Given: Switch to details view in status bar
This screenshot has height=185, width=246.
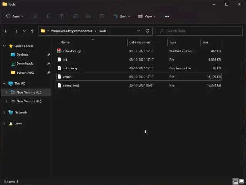Looking at the screenshot, I should click(x=235, y=182).
